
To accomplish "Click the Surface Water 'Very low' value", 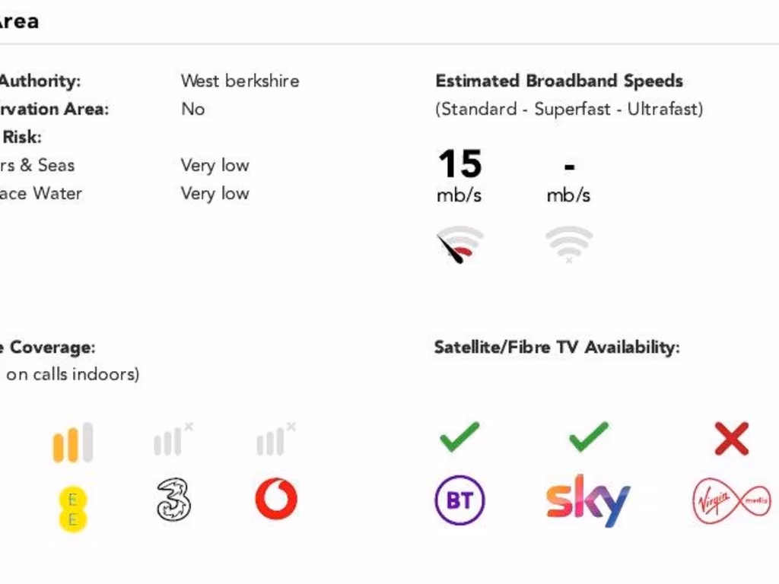I will [215, 193].
